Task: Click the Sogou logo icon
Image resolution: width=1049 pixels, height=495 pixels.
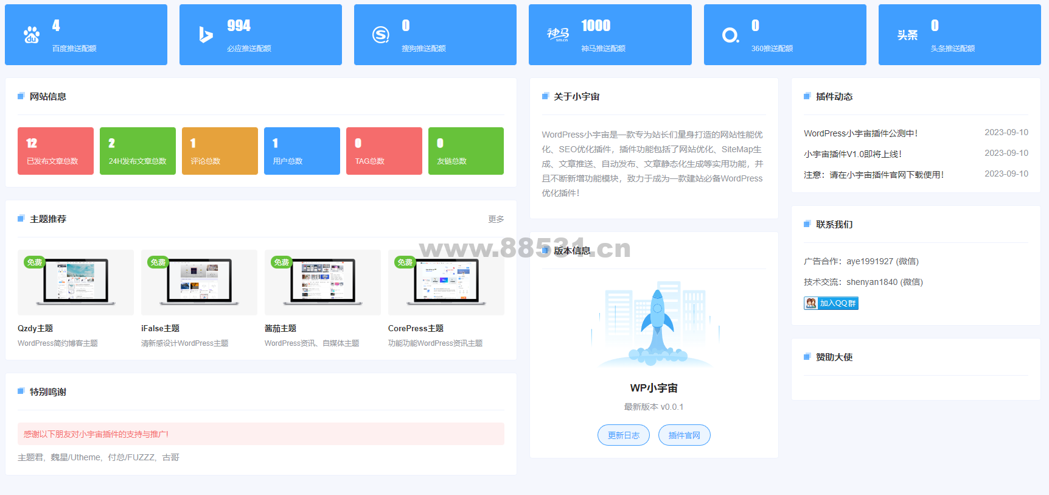Action: coord(381,35)
